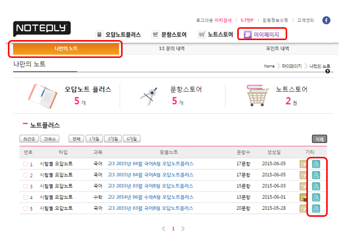Screen dimensions: 344x242
Task: Edit the note in row 1
Action: (x=303, y=164)
